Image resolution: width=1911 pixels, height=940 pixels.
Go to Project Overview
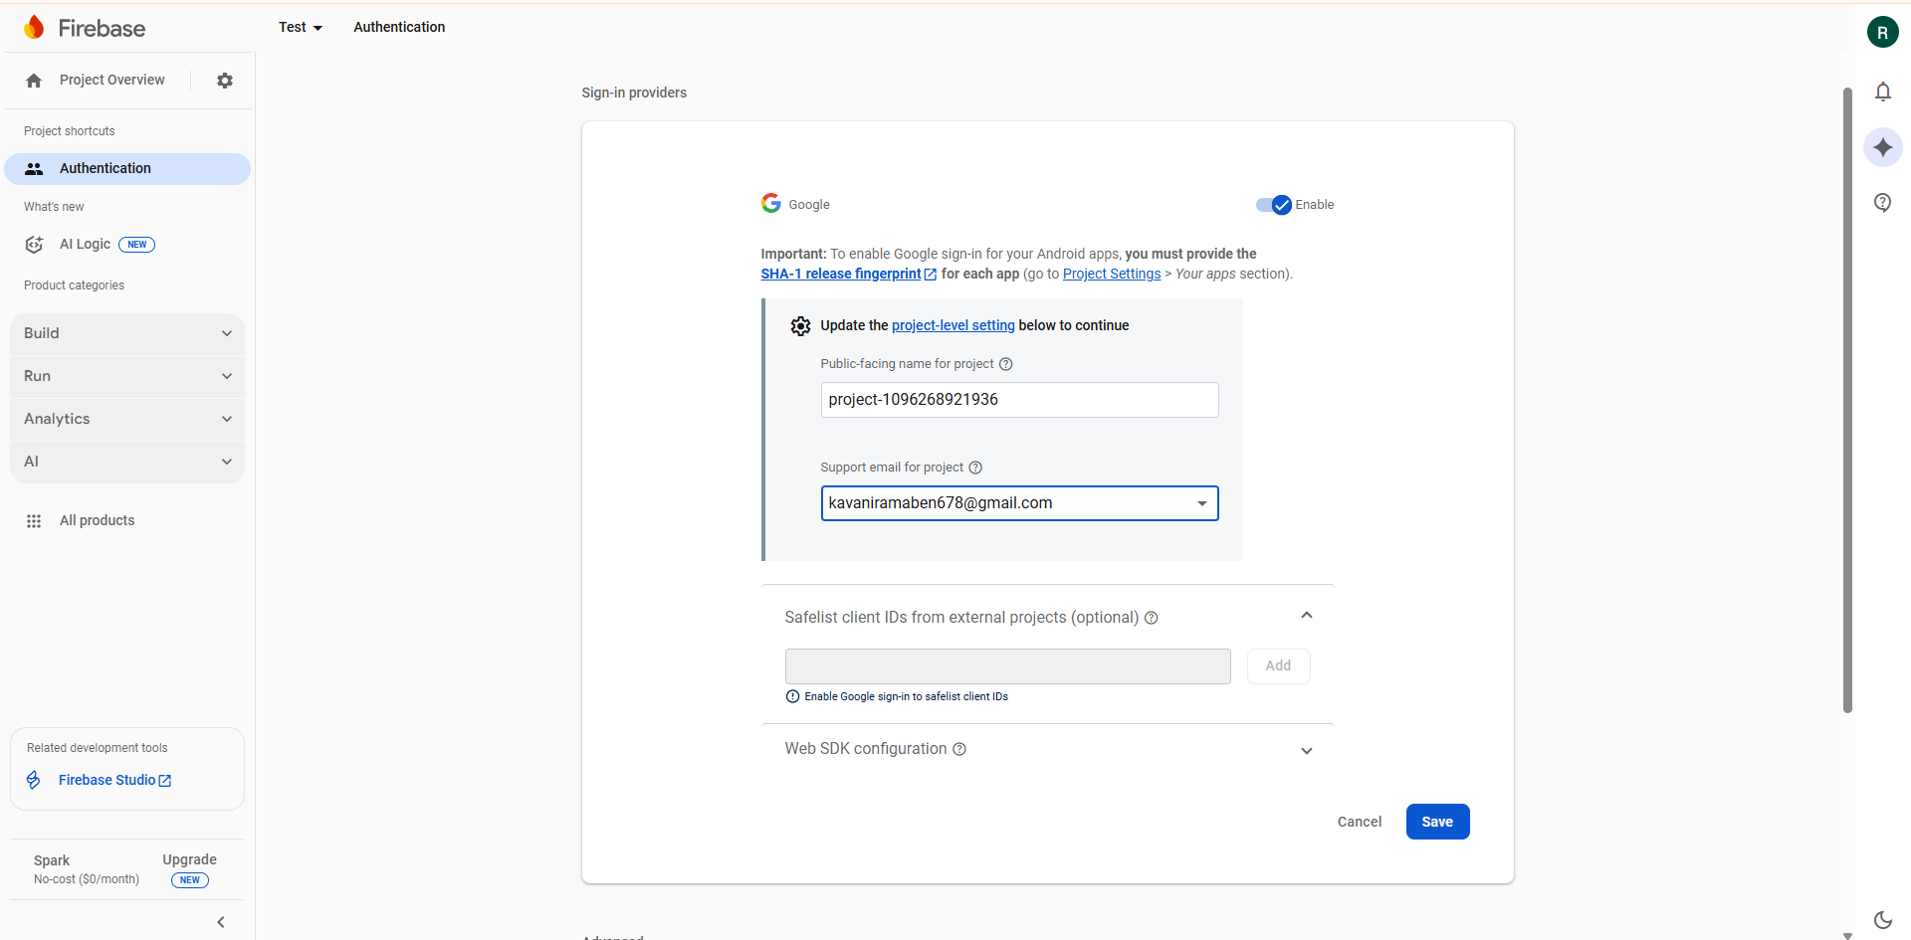111,81
